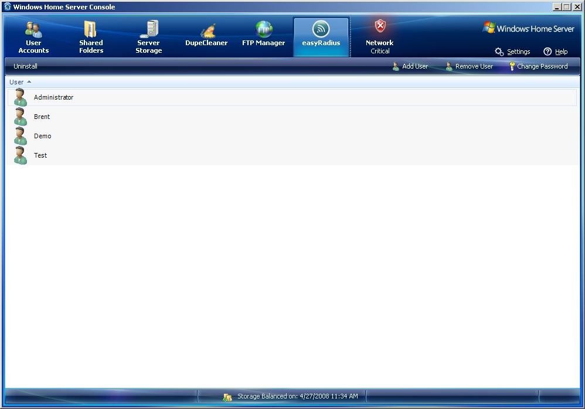Screen dimensions: 585x409
Task: Click the Remove User person icon
Action: (449, 66)
